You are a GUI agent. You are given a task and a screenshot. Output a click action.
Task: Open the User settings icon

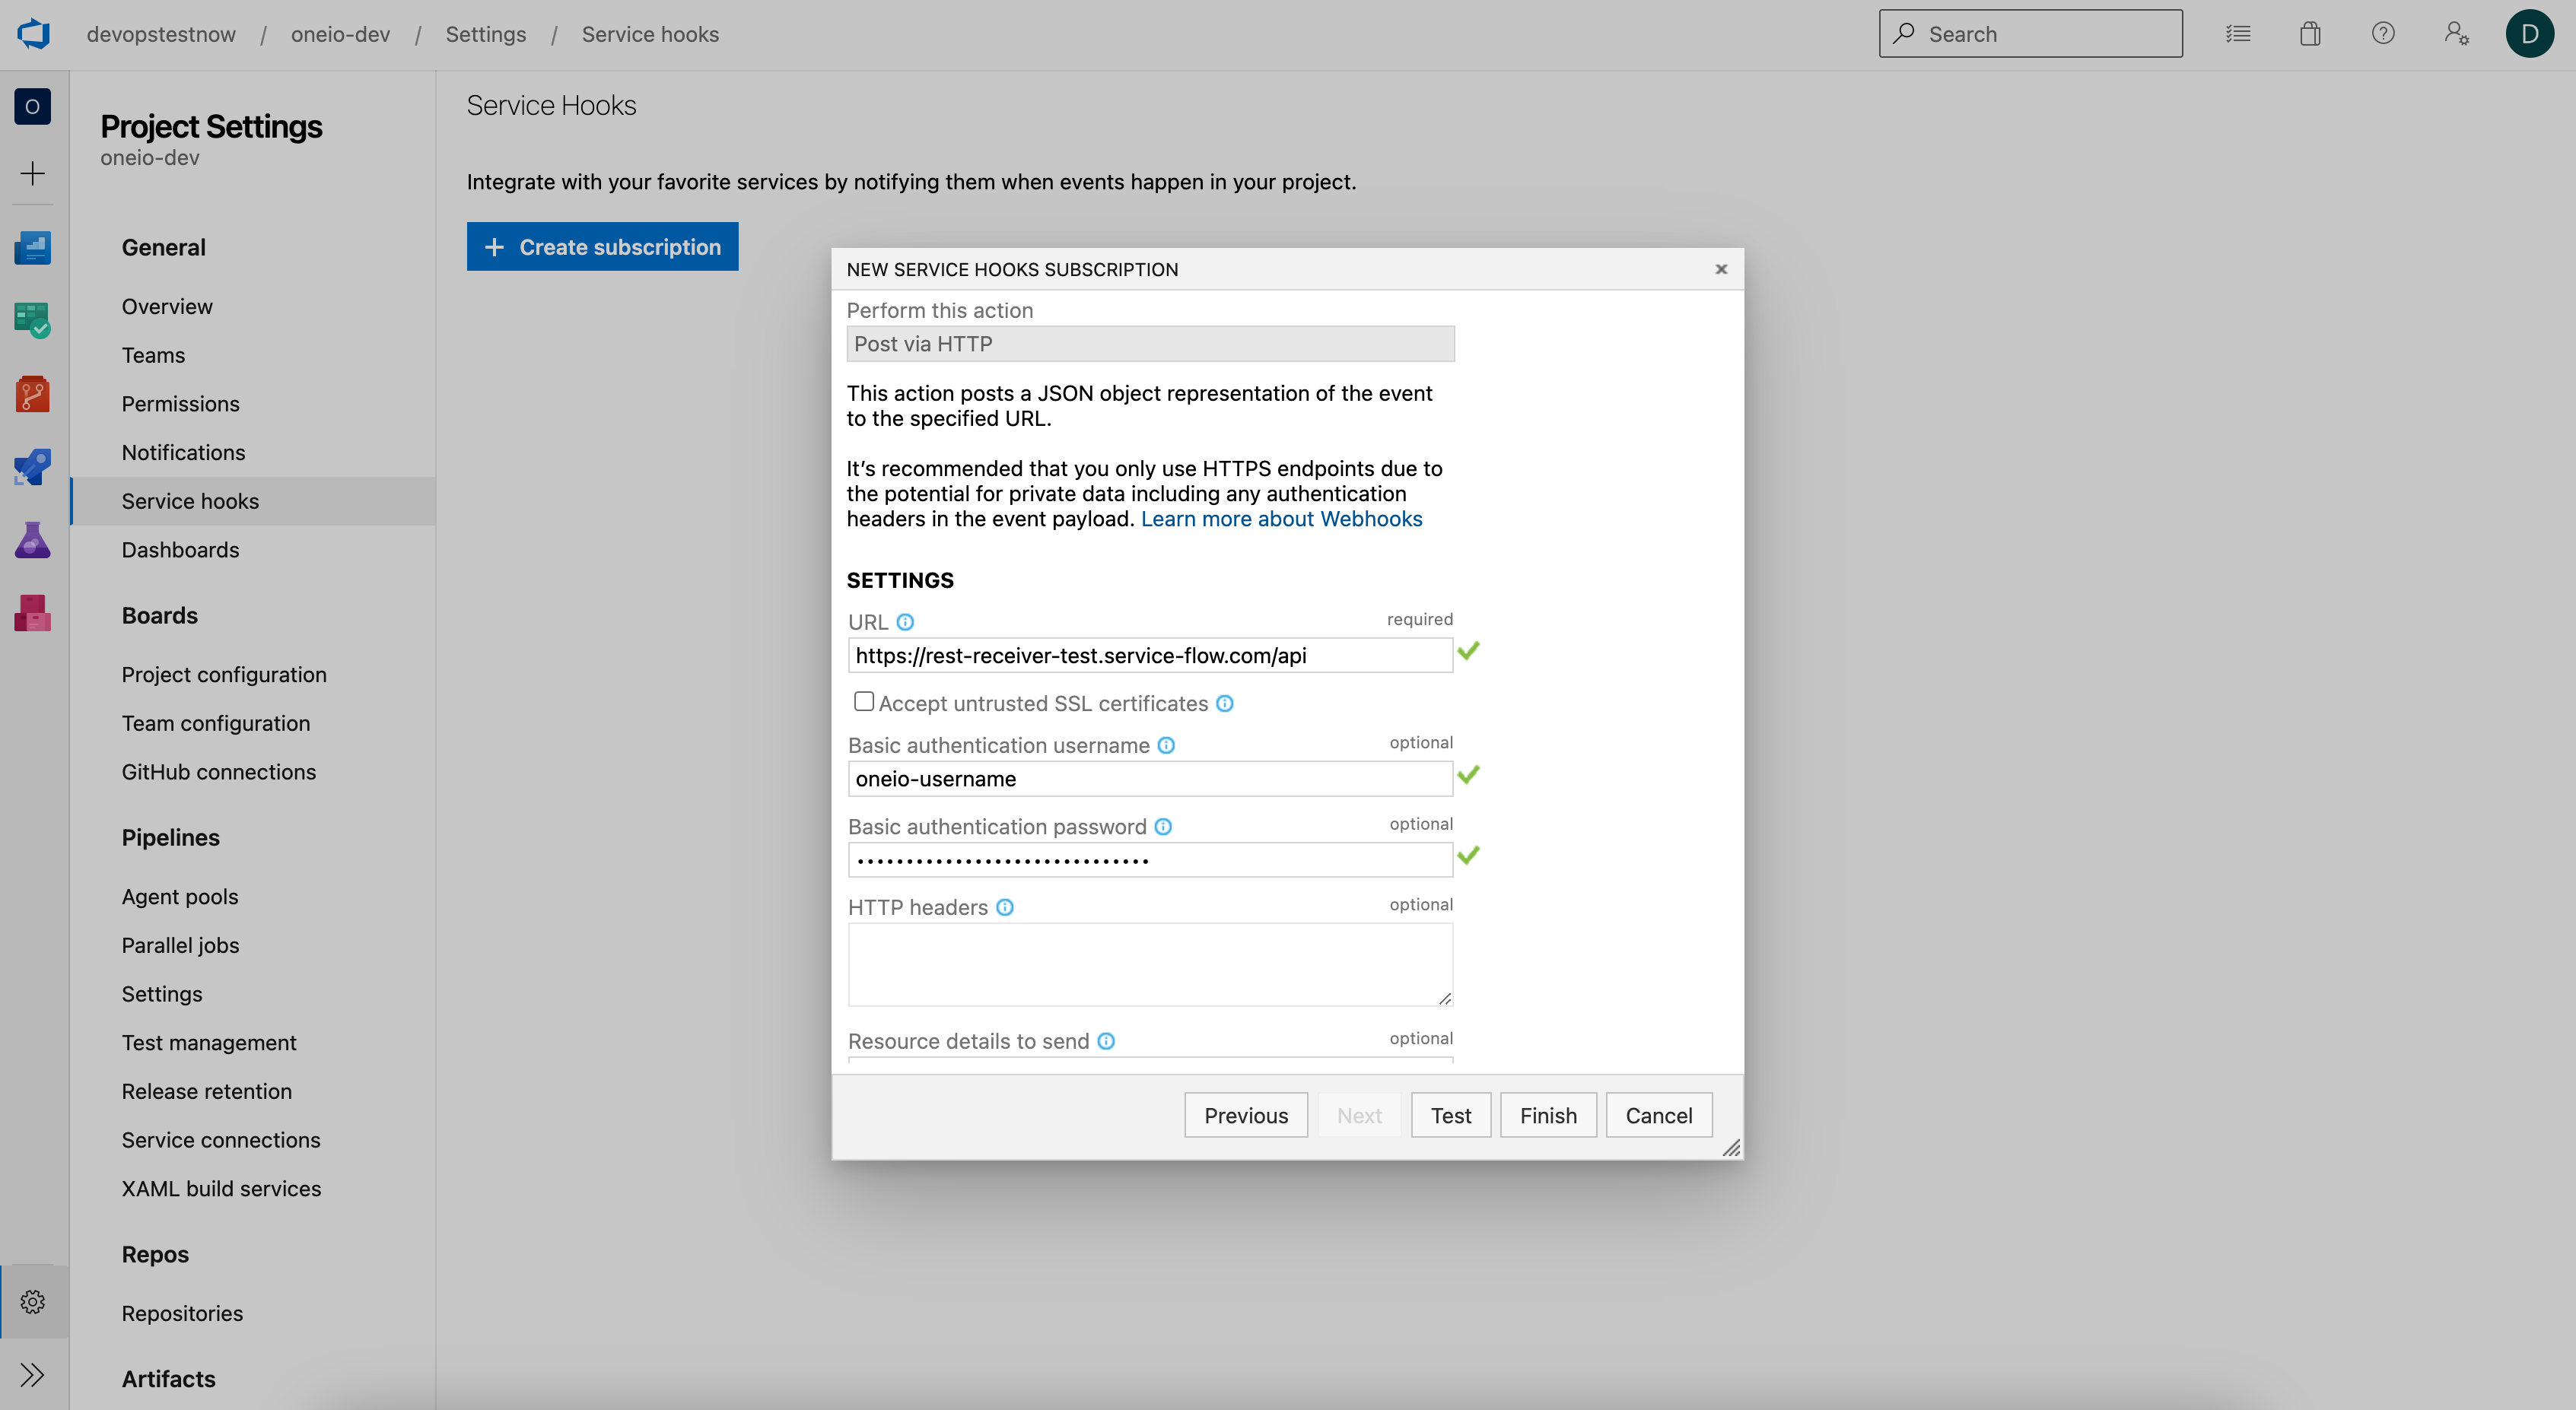(x=2457, y=34)
